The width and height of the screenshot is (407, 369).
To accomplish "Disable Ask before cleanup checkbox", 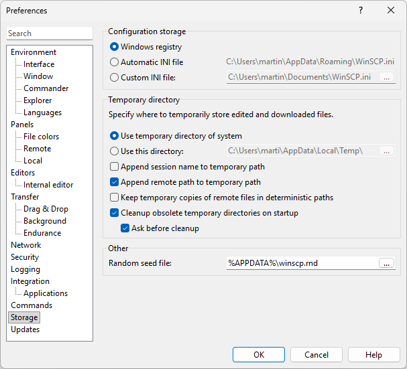I will pyautogui.click(x=125, y=228).
